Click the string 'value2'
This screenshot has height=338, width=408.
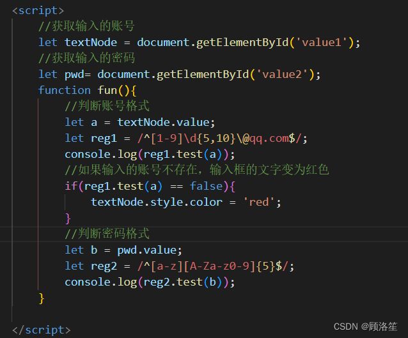coord(282,74)
